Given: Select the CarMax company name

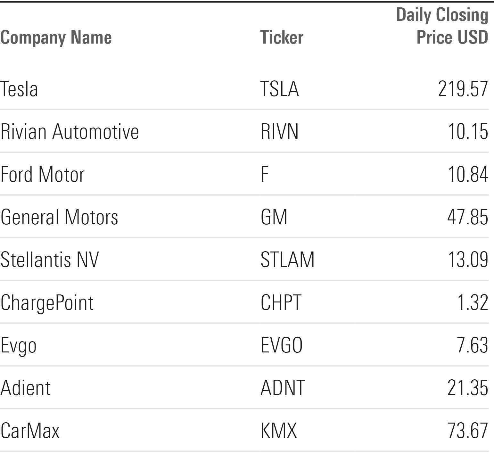Looking at the screenshot, I should coord(30,430).
